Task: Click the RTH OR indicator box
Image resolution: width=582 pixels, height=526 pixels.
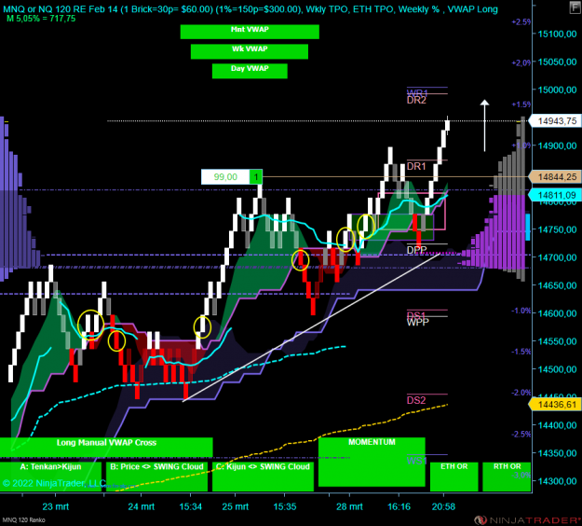Action: click(507, 477)
